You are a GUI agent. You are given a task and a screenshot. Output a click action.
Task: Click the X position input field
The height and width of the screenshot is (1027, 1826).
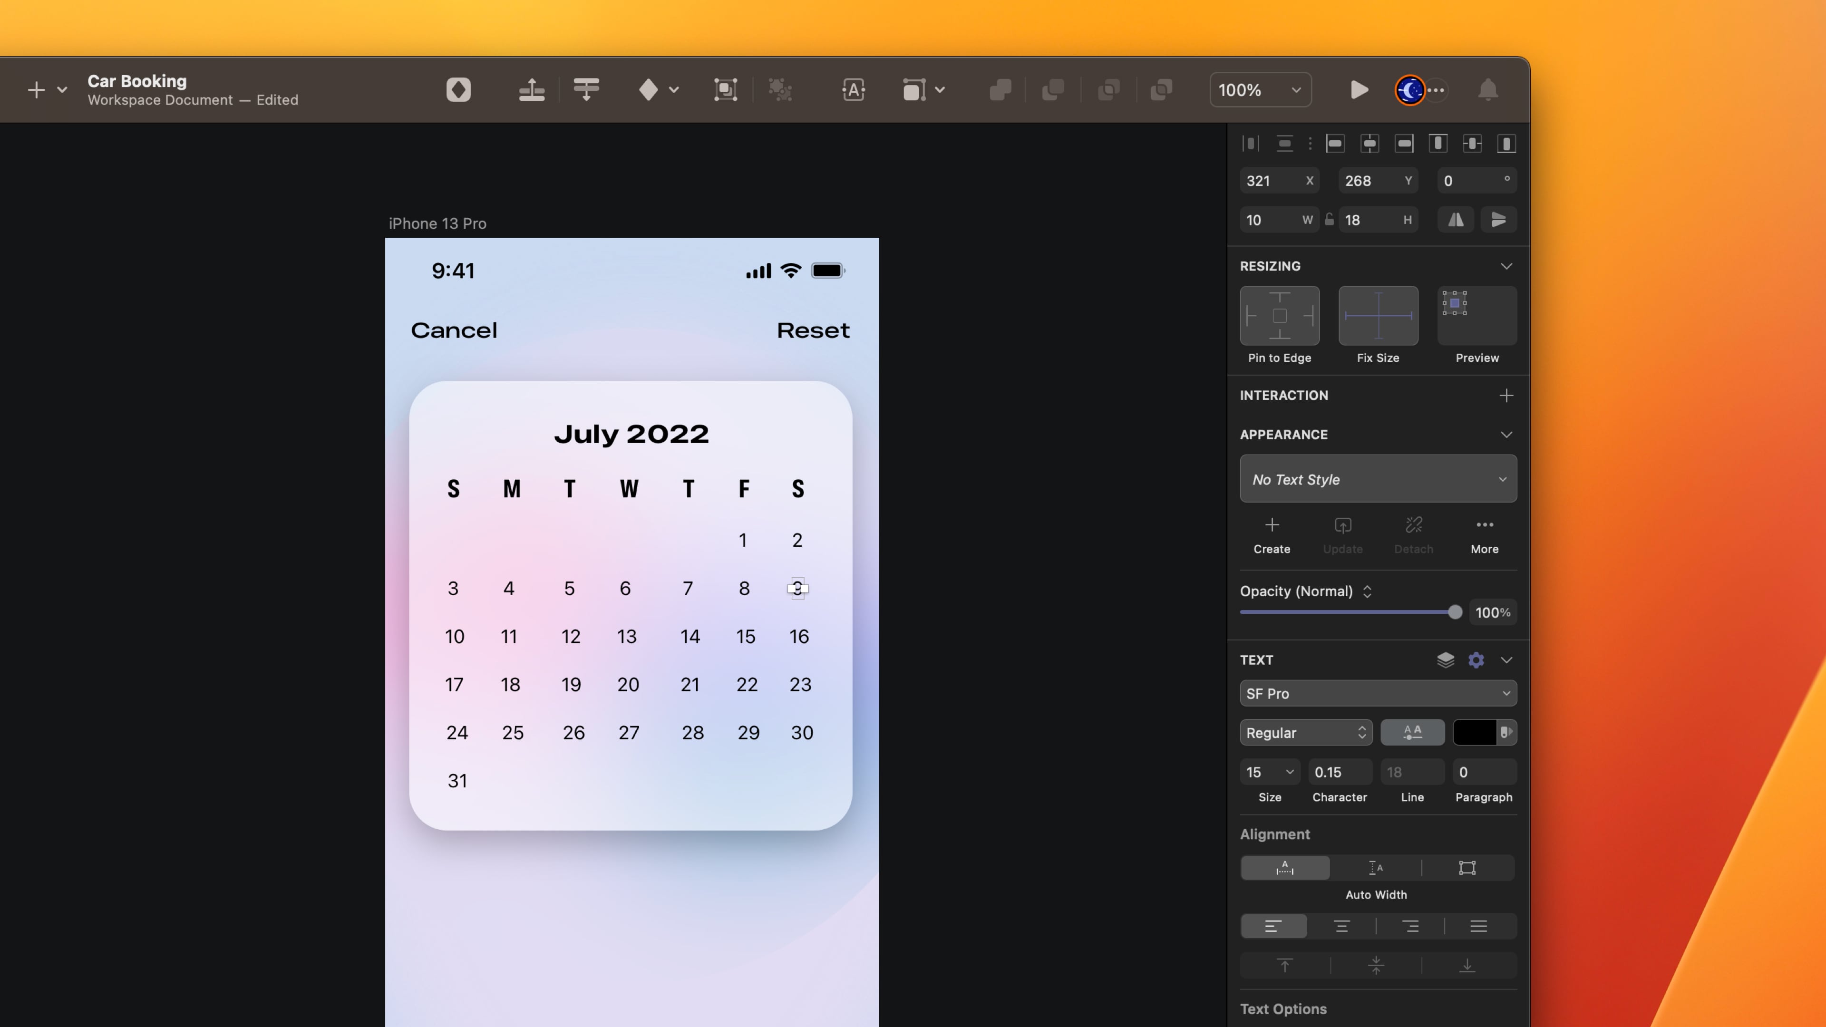tap(1272, 181)
